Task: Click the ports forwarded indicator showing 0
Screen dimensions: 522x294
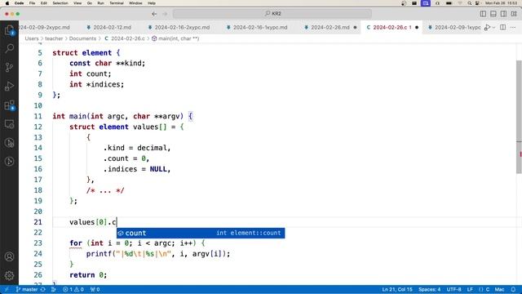Action: [95, 289]
